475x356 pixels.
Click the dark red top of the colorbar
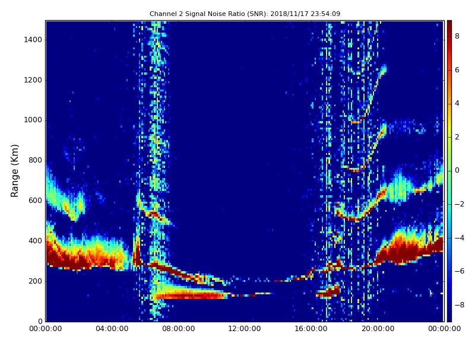click(449, 28)
